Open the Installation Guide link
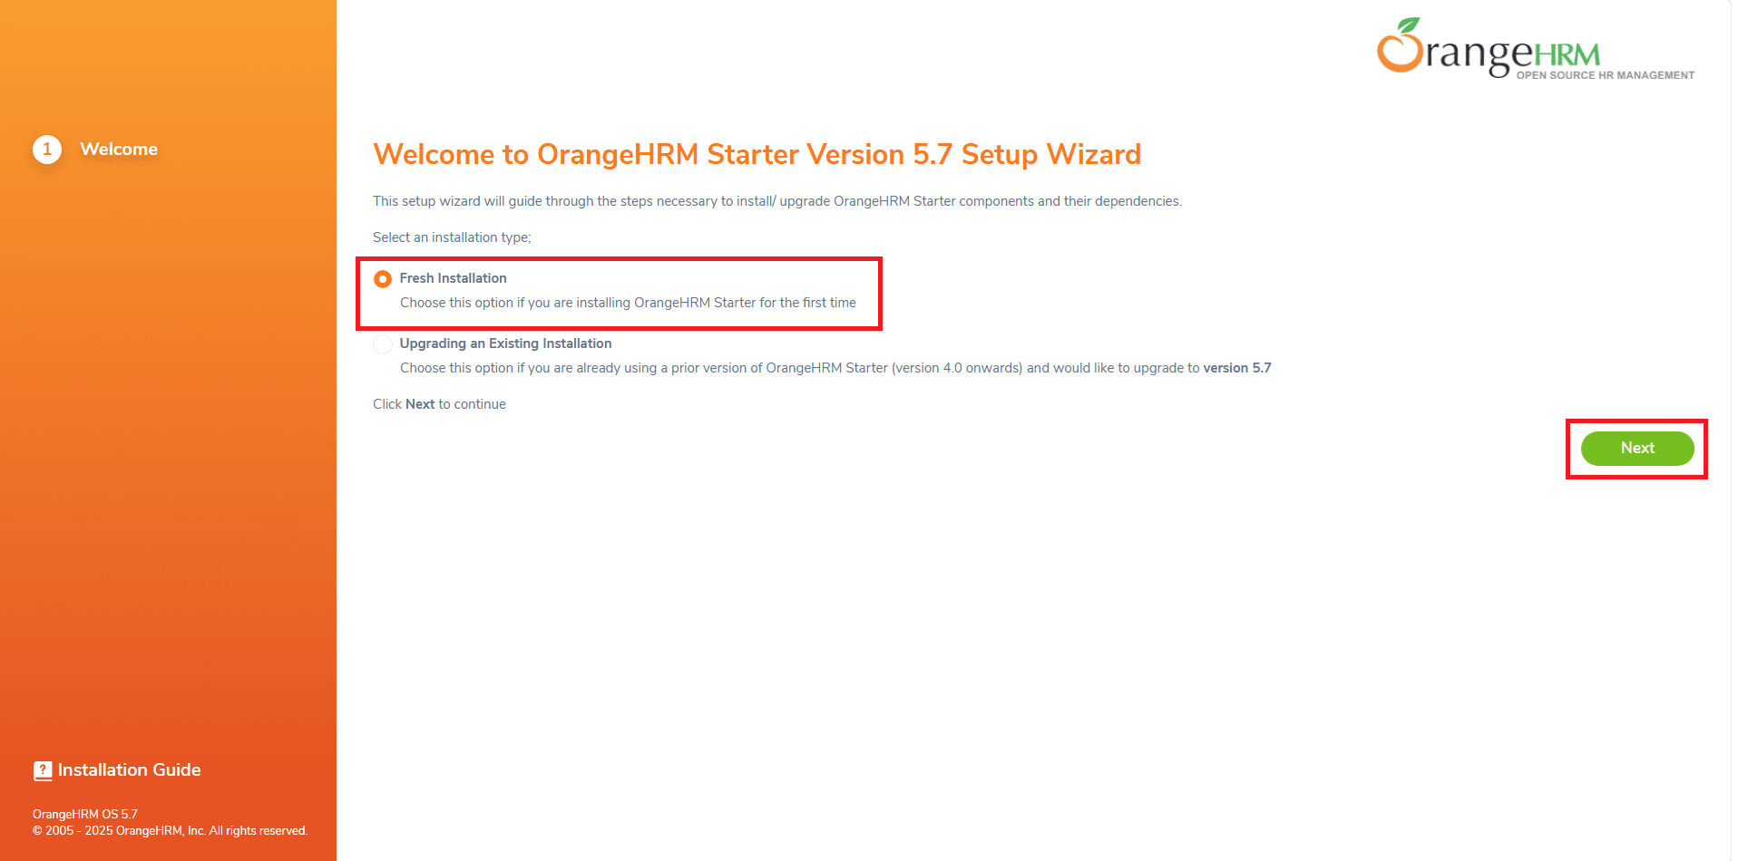The height and width of the screenshot is (861, 1738). [x=130, y=770]
